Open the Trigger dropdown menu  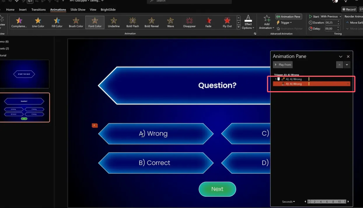tap(284, 22)
